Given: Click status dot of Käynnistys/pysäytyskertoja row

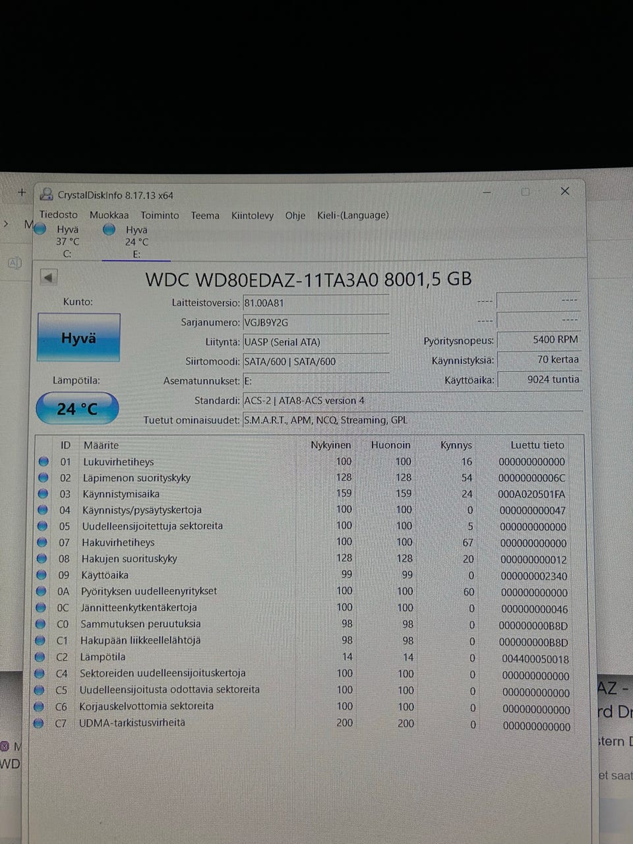Looking at the screenshot, I should point(43,510).
